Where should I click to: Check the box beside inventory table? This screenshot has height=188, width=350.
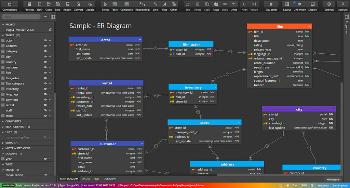pyautogui.click(x=3, y=89)
